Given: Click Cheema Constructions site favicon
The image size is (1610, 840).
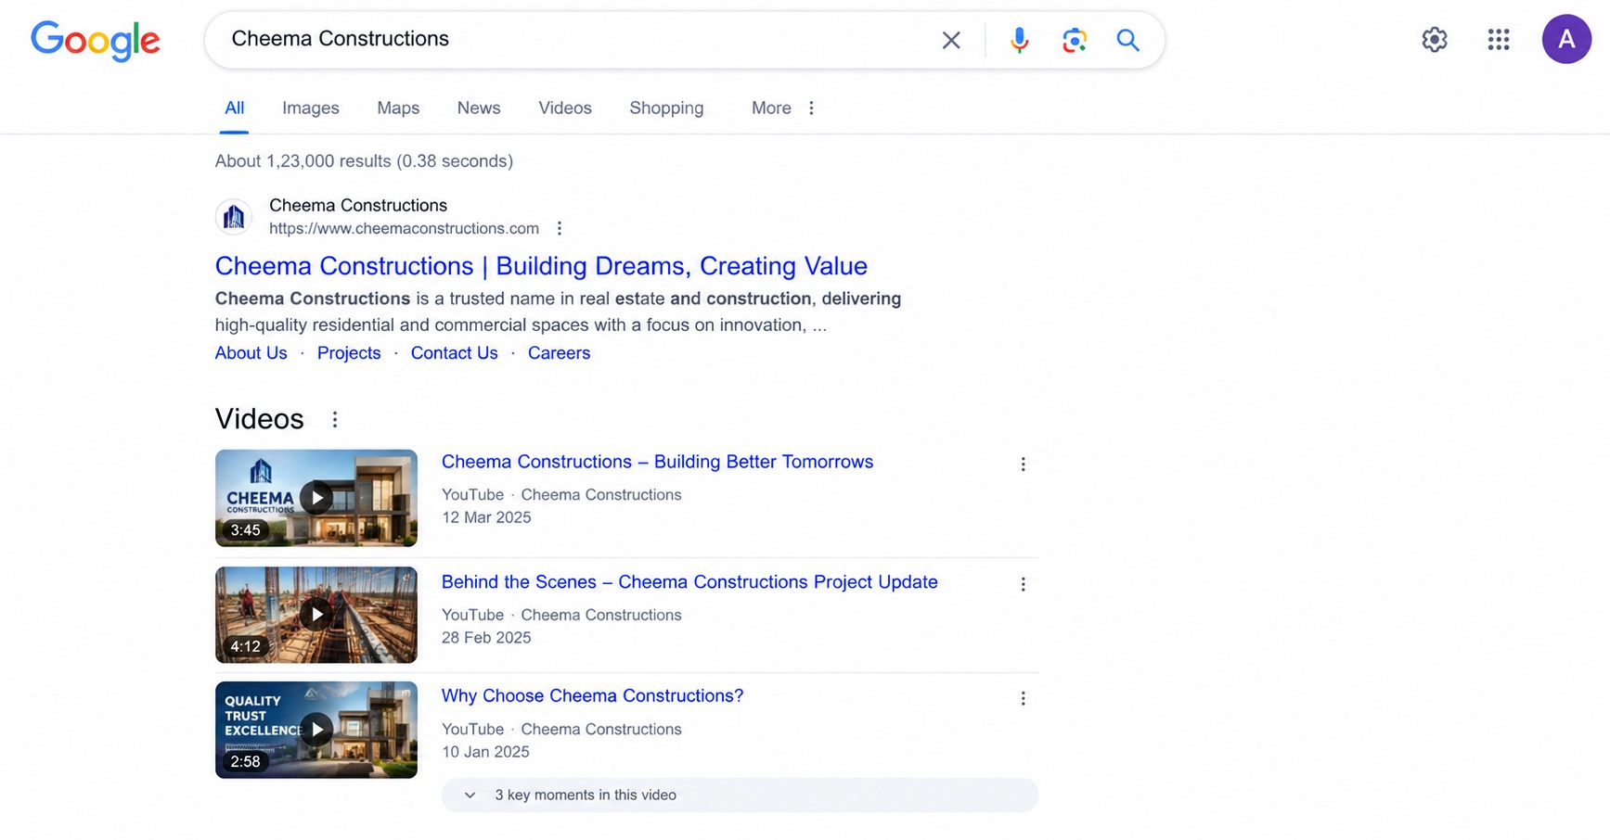Looking at the screenshot, I should click(234, 217).
